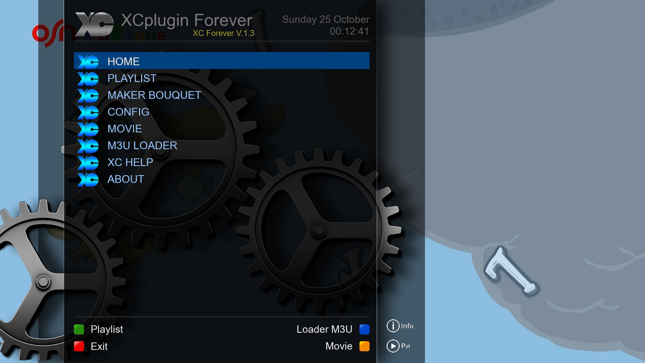
Task: Click the red Exit button
Action: point(80,346)
